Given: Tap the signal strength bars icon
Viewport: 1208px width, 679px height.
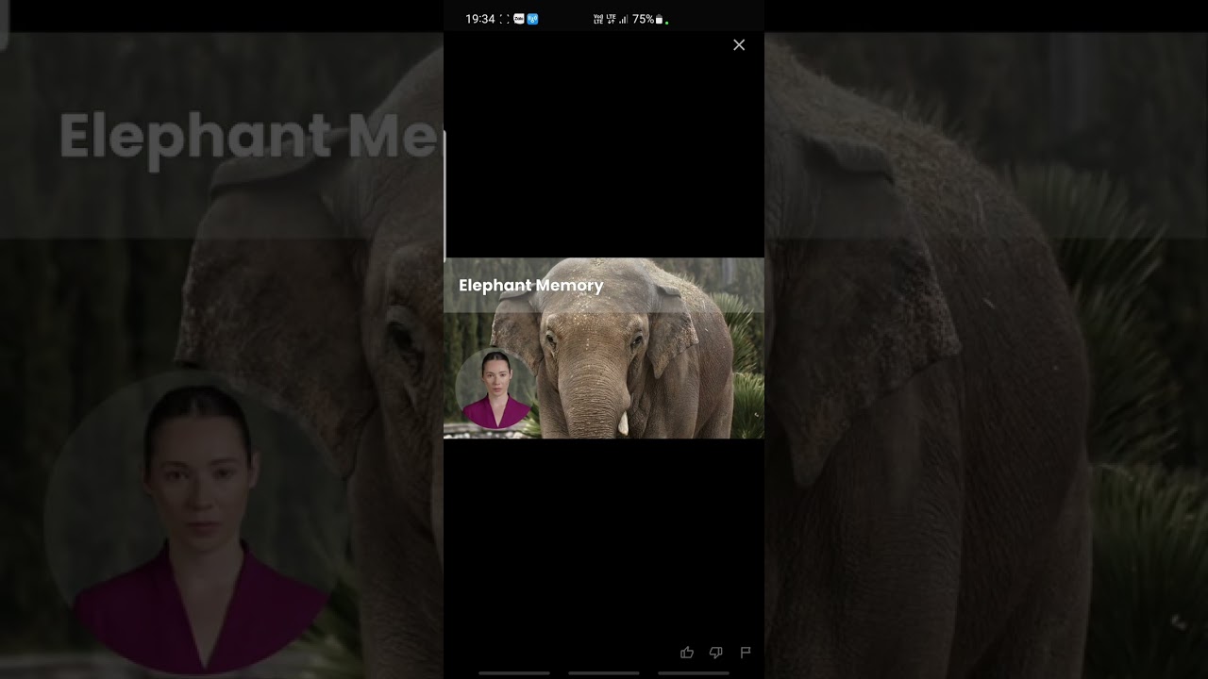Looking at the screenshot, I should pyautogui.click(x=624, y=19).
